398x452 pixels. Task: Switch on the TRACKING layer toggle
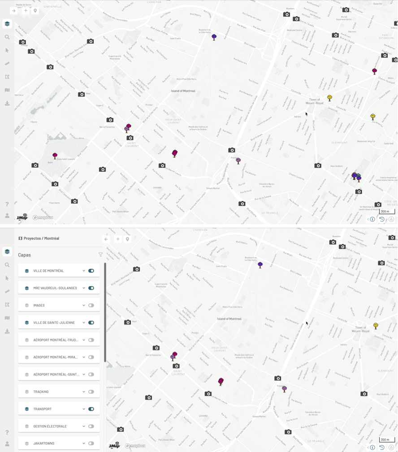pyautogui.click(x=91, y=392)
